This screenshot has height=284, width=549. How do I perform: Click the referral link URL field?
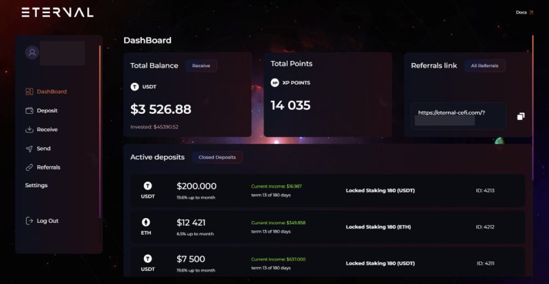pos(458,116)
